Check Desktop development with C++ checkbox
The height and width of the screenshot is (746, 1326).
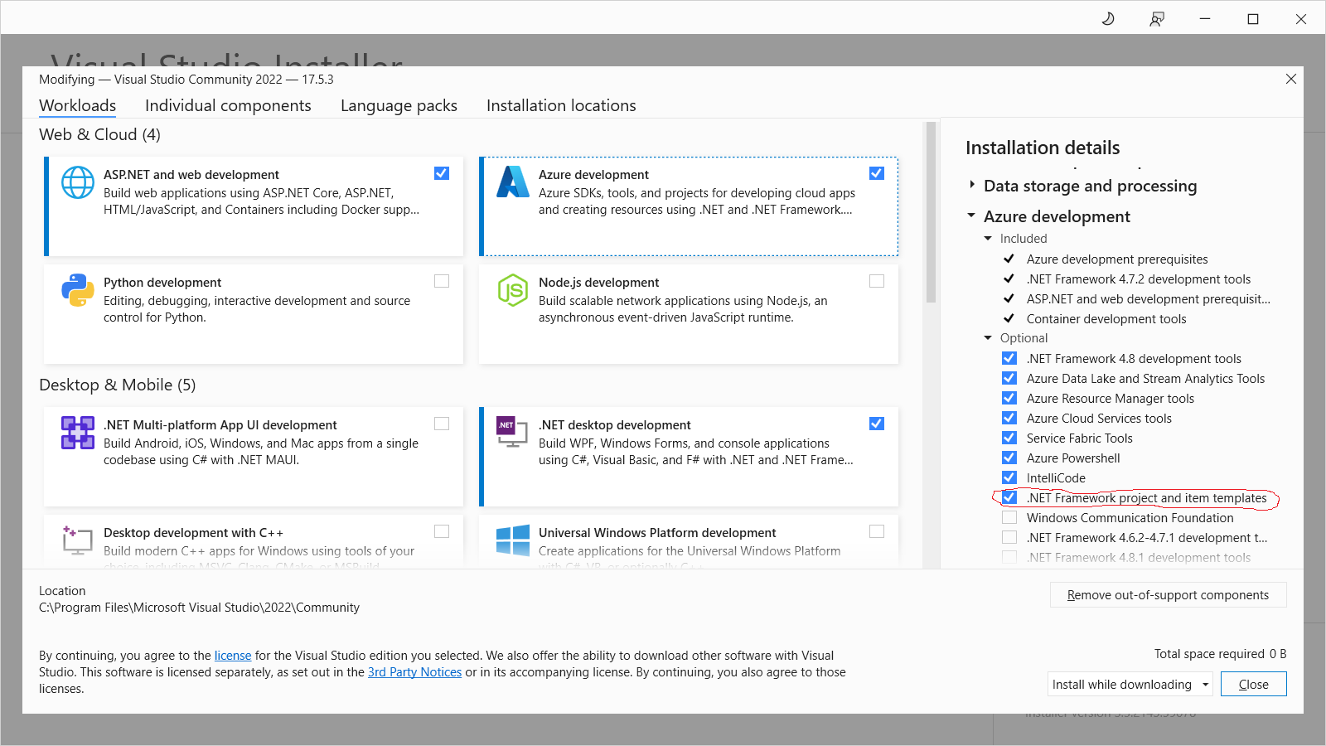(x=442, y=531)
